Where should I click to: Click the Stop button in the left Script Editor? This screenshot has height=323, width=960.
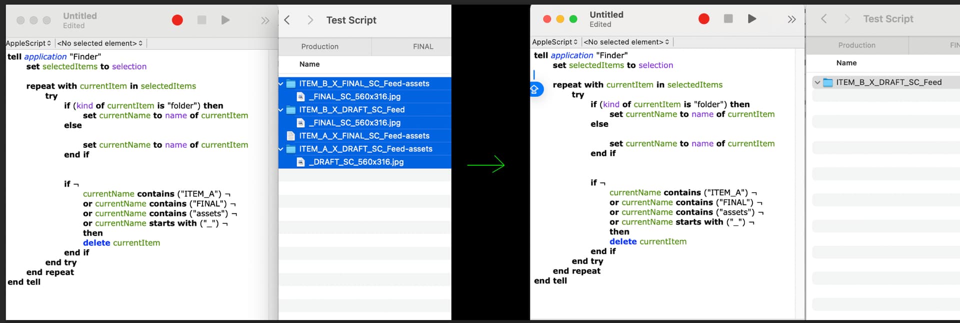[x=202, y=20]
